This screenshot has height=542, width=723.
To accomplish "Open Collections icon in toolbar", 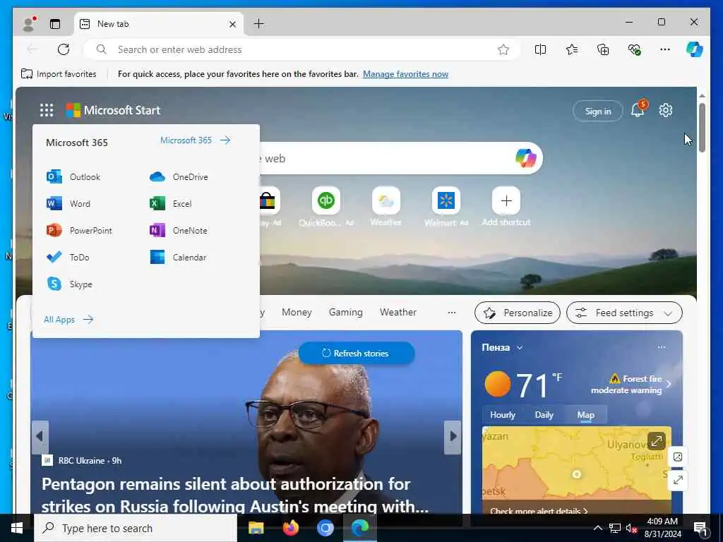I will (603, 49).
